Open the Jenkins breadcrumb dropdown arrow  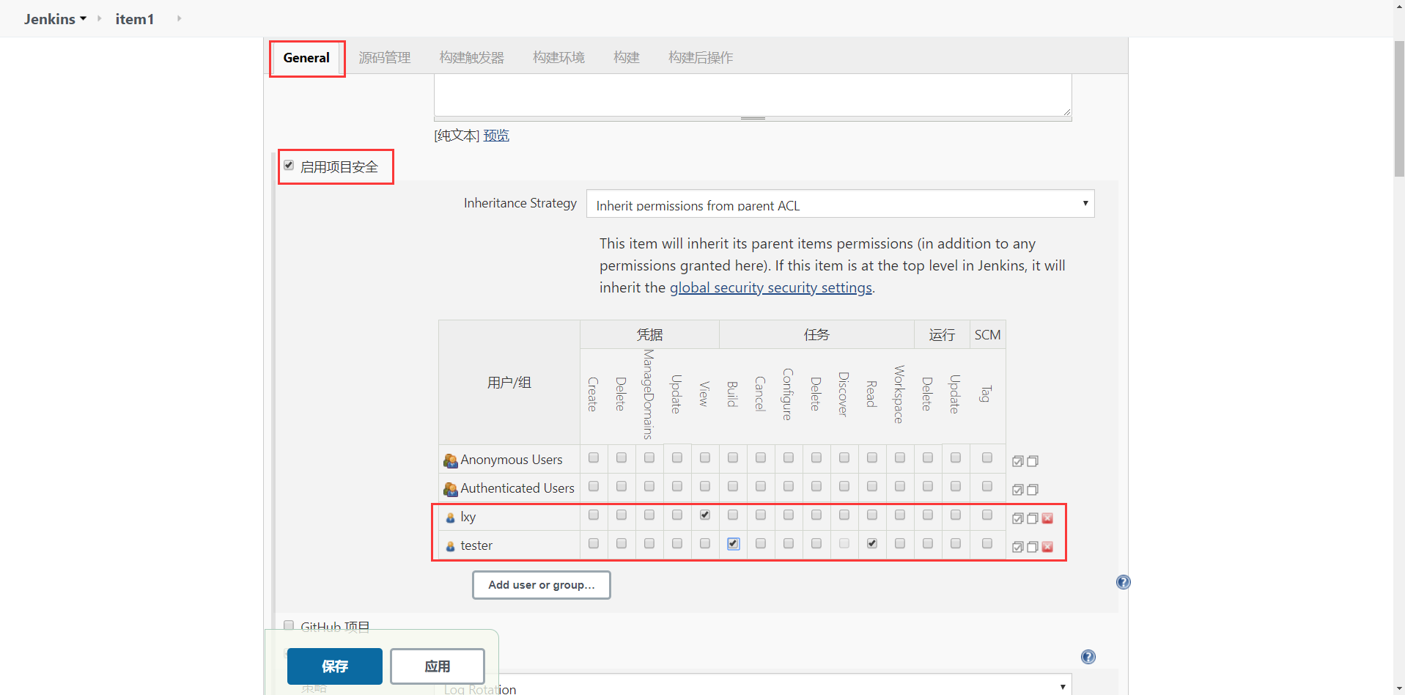click(x=83, y=18)
